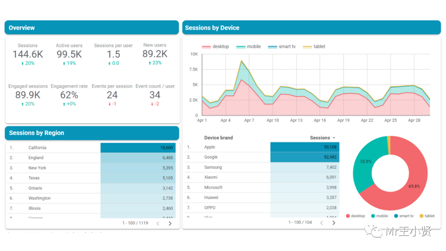
Task: Toggle desktop series in line chart legend
Action: (x=215, y=46)
